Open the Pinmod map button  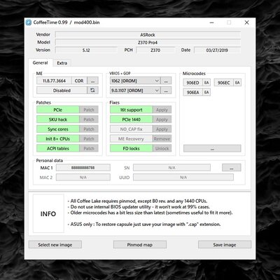(x=140, y=245)
